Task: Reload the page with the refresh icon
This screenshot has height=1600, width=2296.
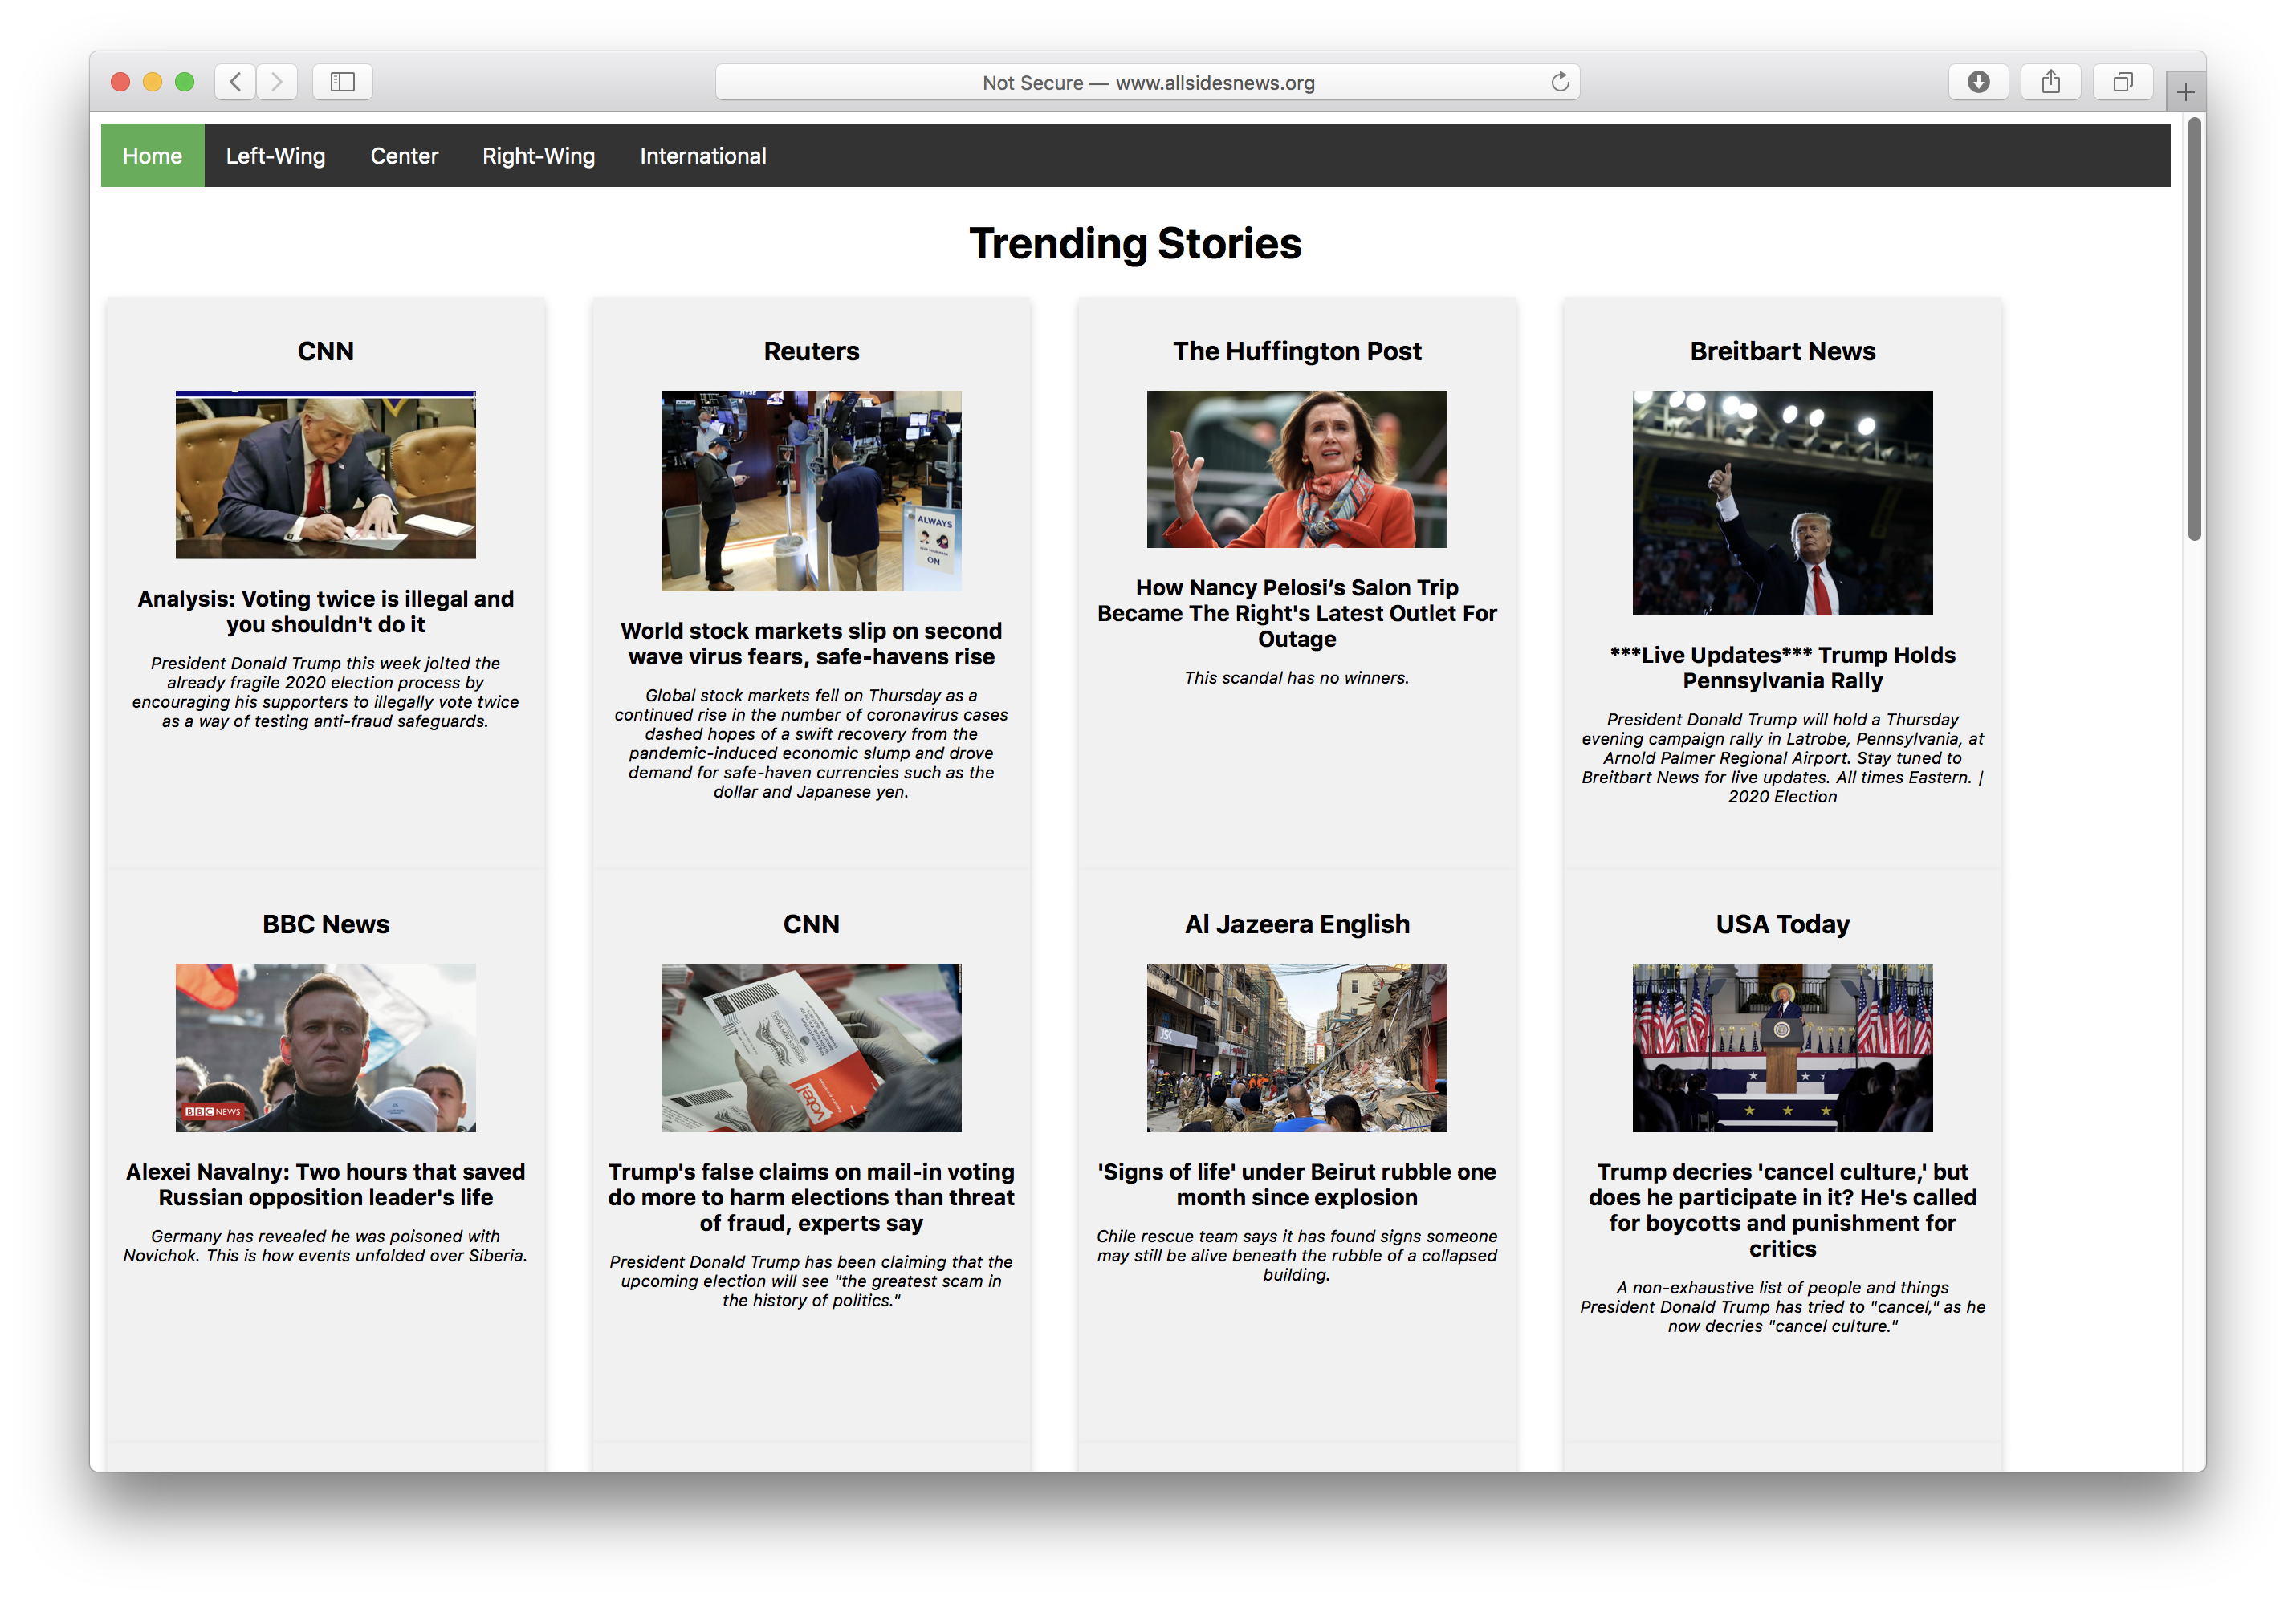Action: [x=1559, y=82]
